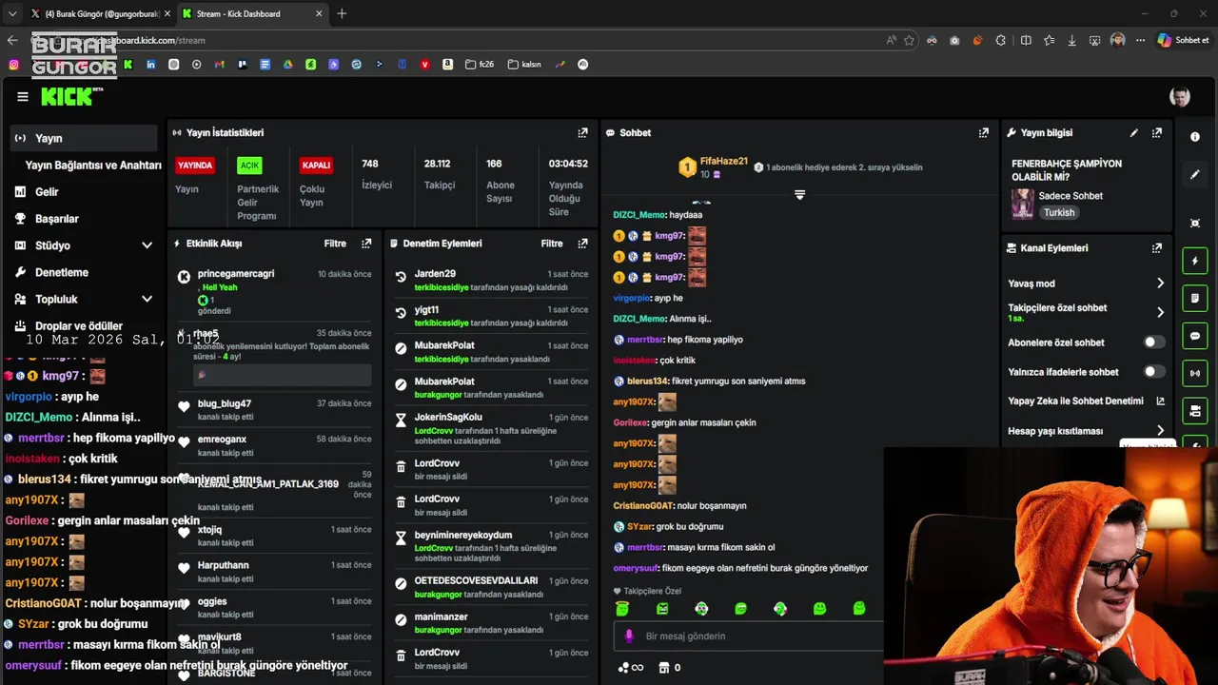
Task: Pop out the Etkinlik Akışı panel
Action: point(366,244)
